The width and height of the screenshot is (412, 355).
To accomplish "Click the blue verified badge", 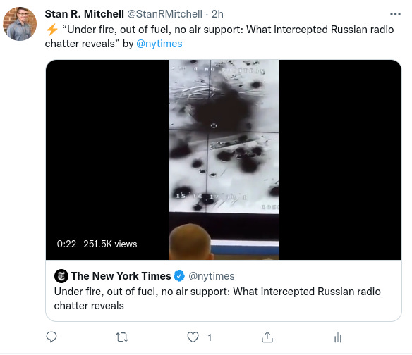I will [179, 276].
